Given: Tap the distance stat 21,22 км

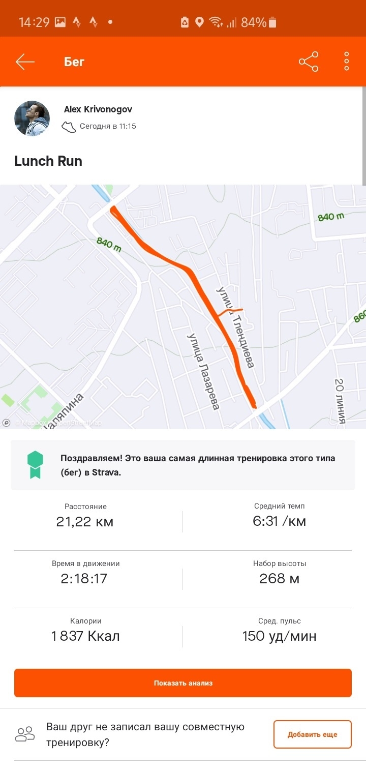Looking at the screenshot, I should pyautogui.click(x=85, y=521).
